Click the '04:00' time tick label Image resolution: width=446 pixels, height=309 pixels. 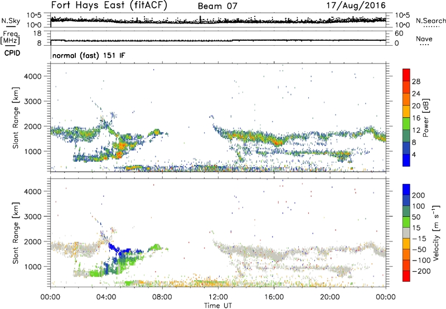(x=106, y=297)
